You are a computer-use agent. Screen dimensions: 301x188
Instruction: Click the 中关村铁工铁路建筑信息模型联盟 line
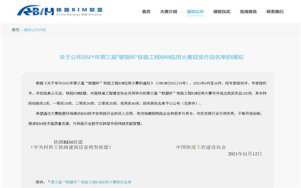[x=71, y=147]
